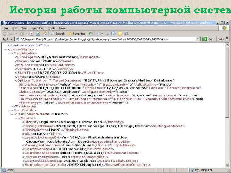
Task: Expand the Links chevron overflow
Action: tap(227, 38)
